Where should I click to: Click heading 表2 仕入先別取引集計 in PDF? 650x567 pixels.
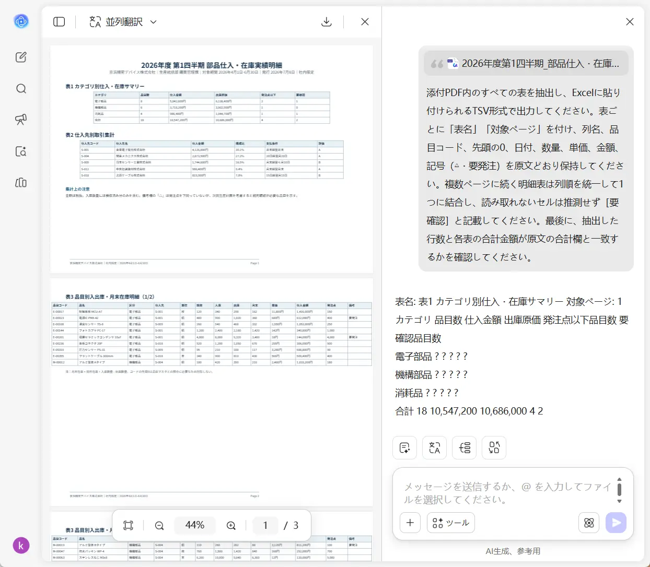tap(89, 135)
